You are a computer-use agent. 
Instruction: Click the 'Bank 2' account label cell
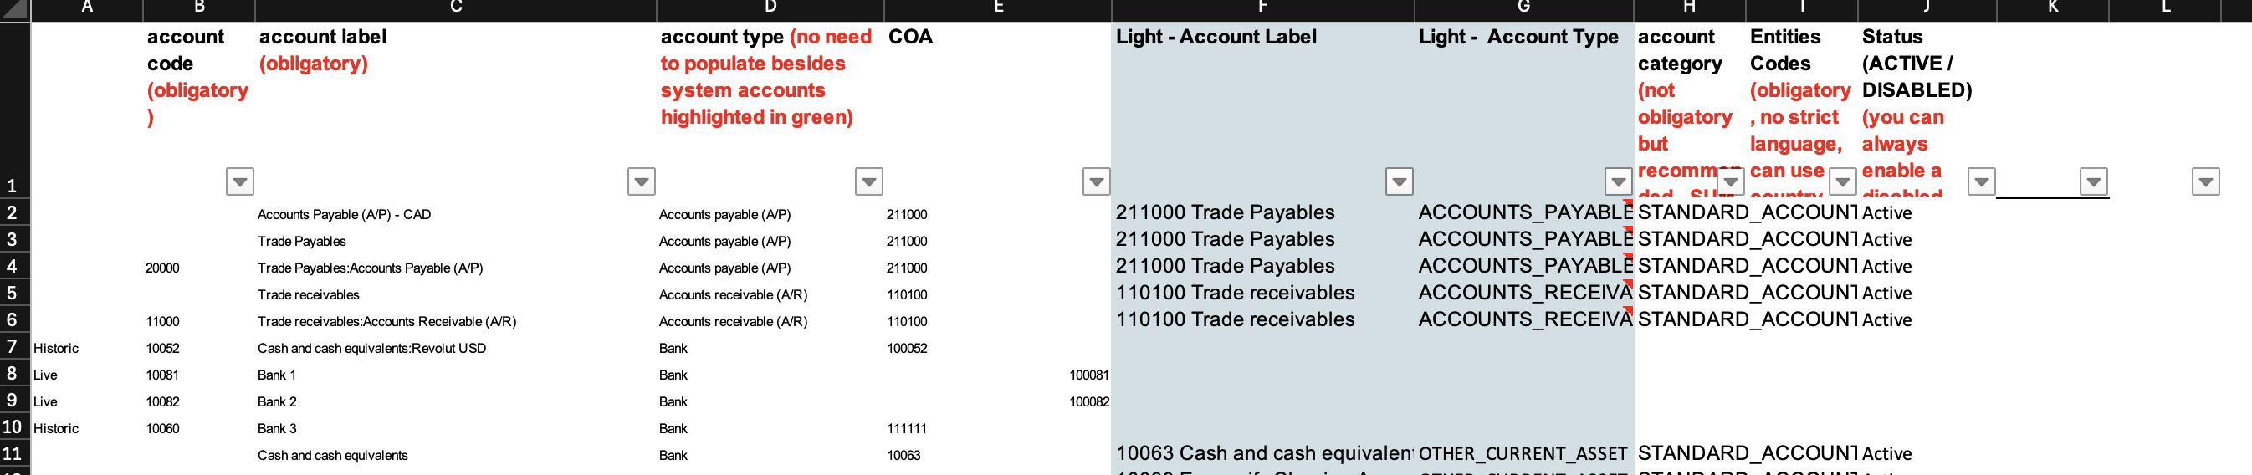(x=277, y=401)
